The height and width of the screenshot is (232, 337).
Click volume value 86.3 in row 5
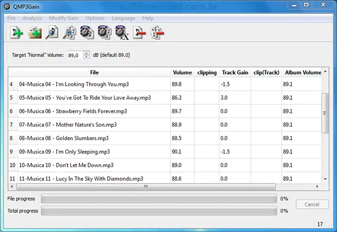[176, 98]
